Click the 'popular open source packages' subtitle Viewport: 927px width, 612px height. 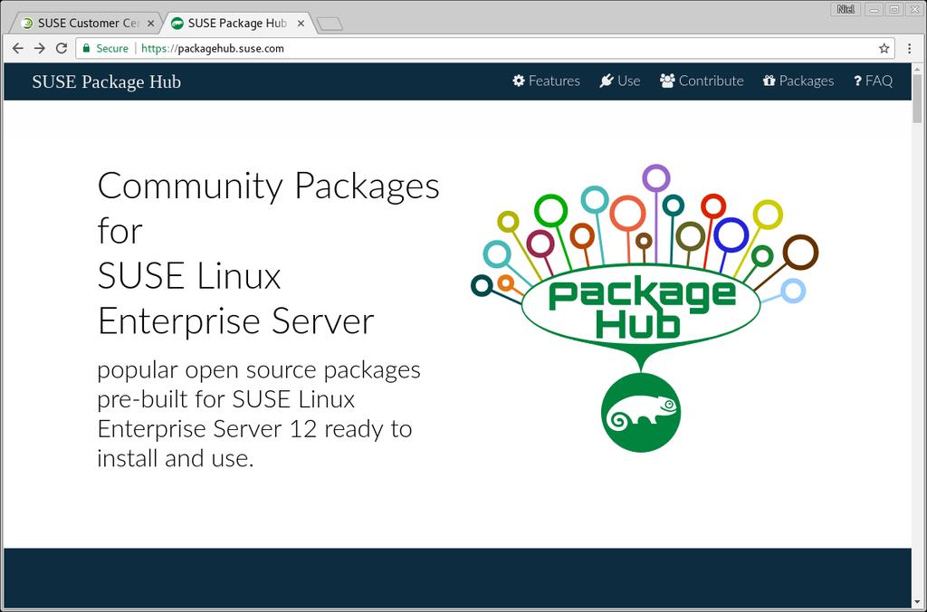258,371
